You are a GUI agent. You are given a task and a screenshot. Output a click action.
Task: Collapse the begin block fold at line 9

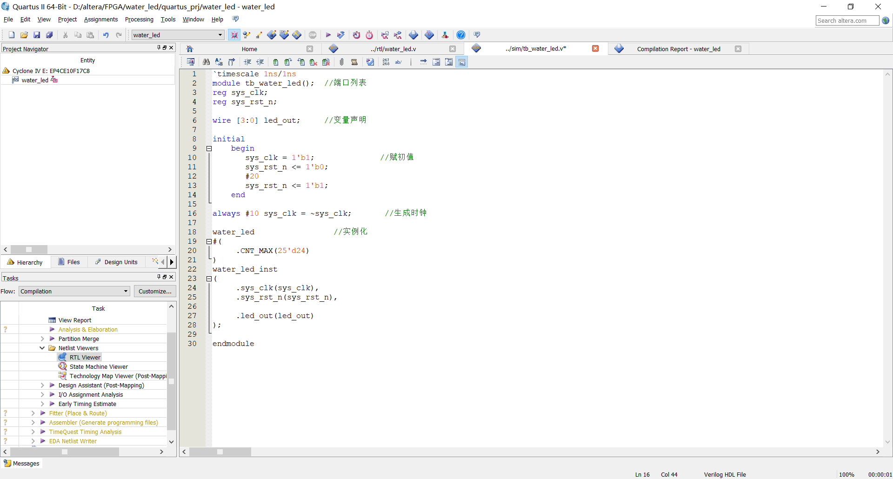[209, 149]
